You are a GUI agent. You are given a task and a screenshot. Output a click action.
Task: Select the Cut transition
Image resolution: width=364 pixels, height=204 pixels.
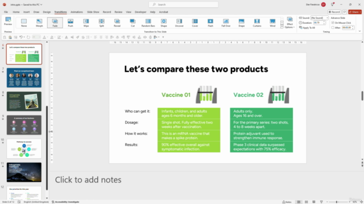133,23
